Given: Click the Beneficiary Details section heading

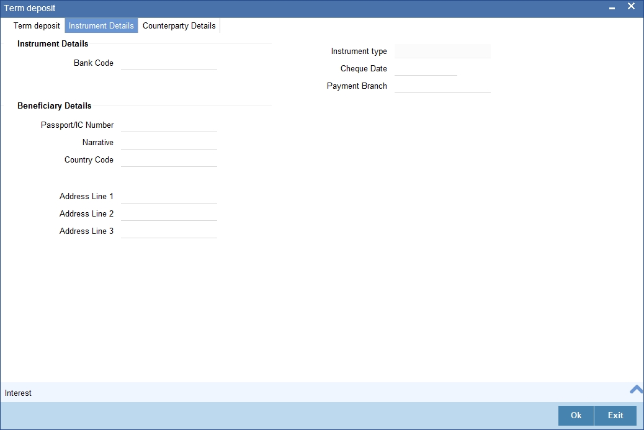Looking at the screenshot, I should 54,105.
